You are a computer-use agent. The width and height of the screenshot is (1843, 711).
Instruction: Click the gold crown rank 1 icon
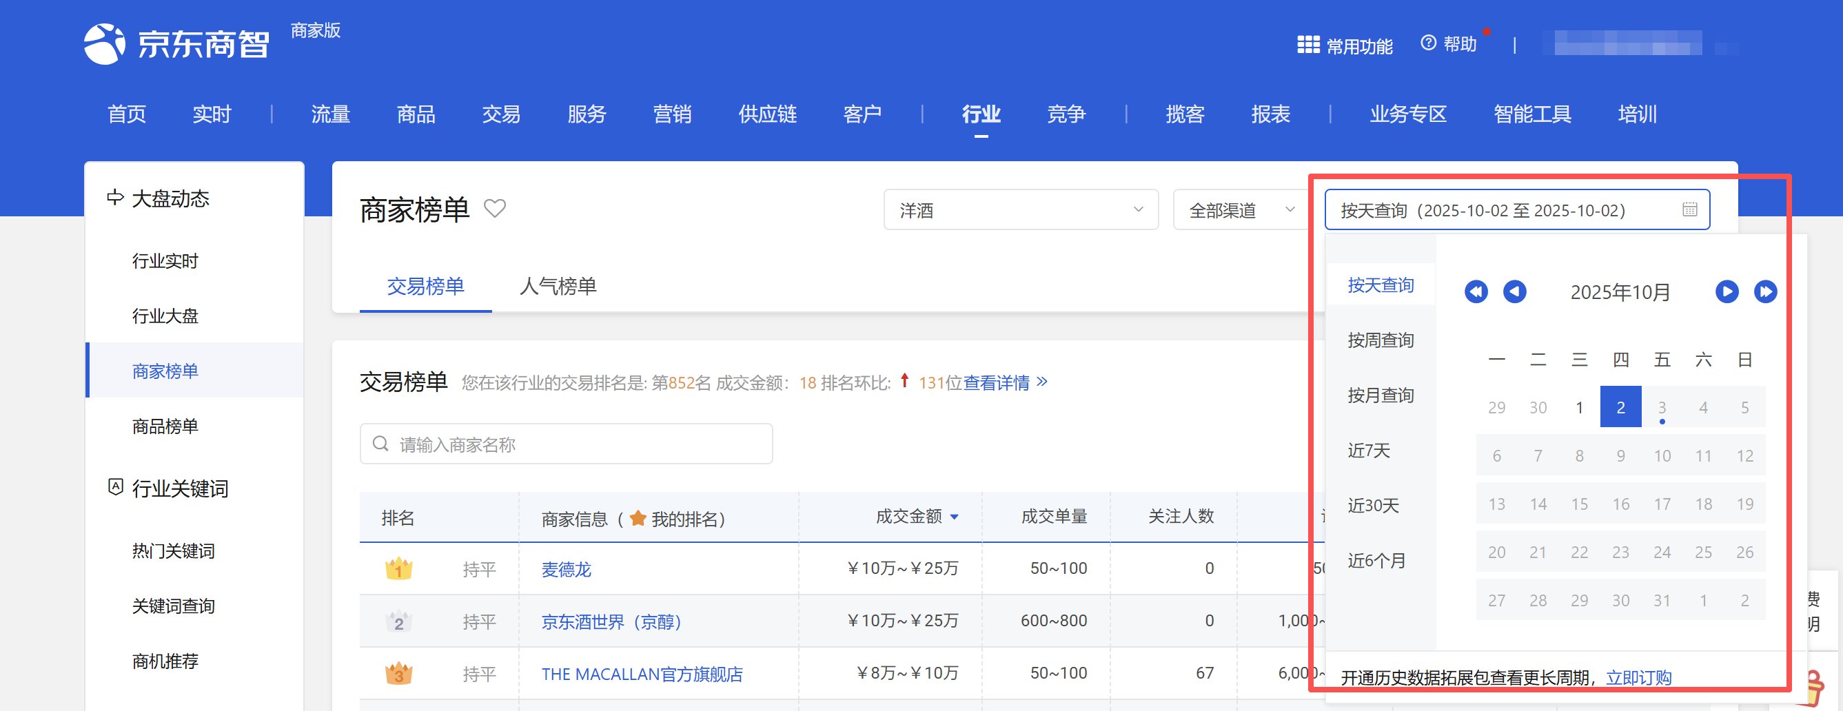click(x=398, y=568)
